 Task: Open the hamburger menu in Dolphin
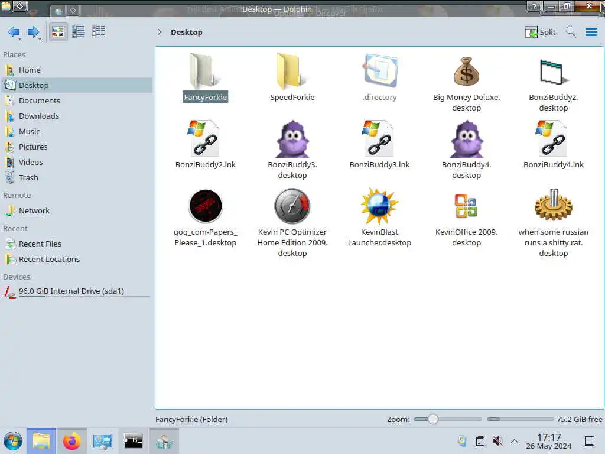[591, 32]
